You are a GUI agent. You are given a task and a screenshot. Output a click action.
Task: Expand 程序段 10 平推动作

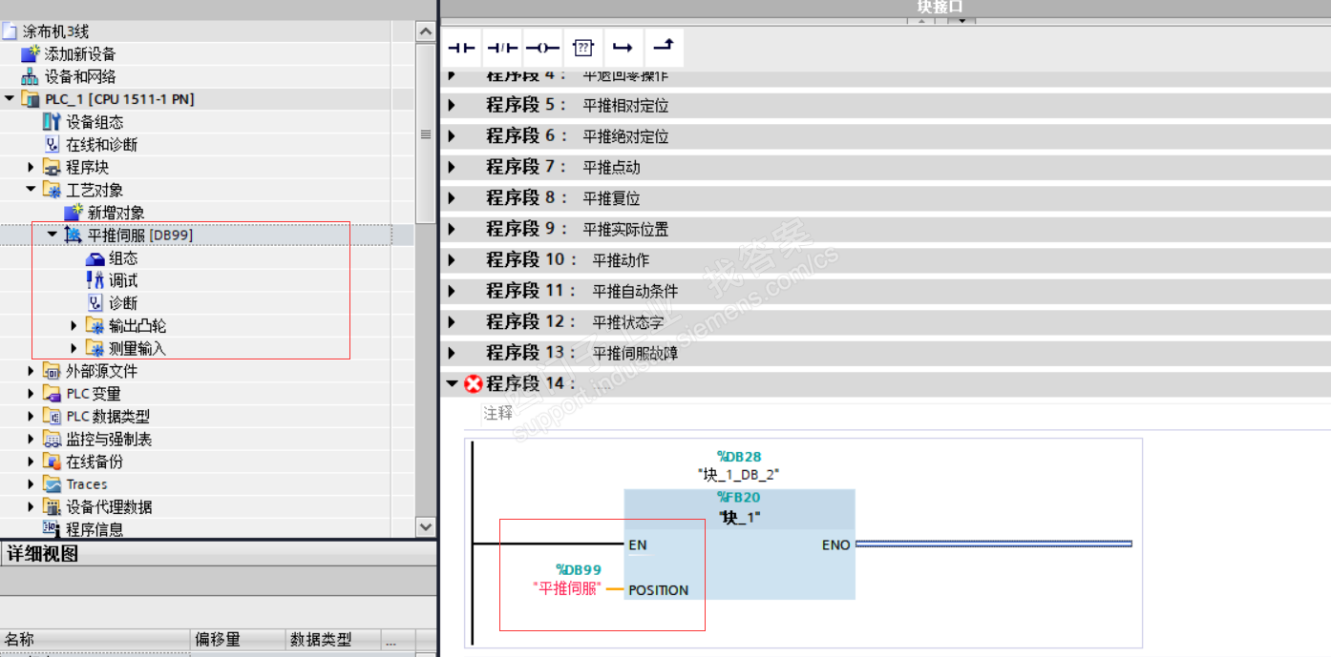(x=453, y=260)
